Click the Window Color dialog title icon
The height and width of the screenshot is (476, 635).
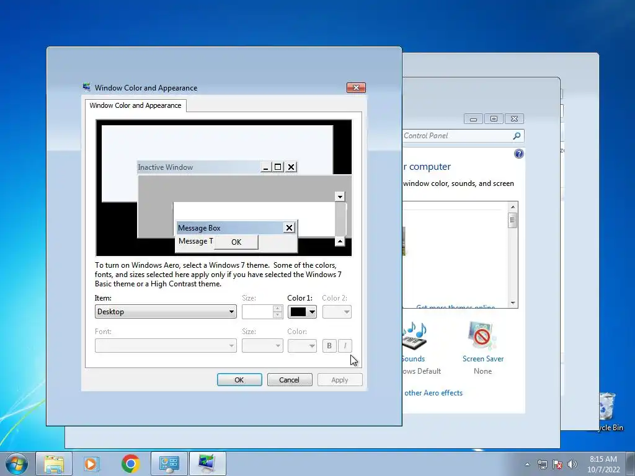coord(87,87)
